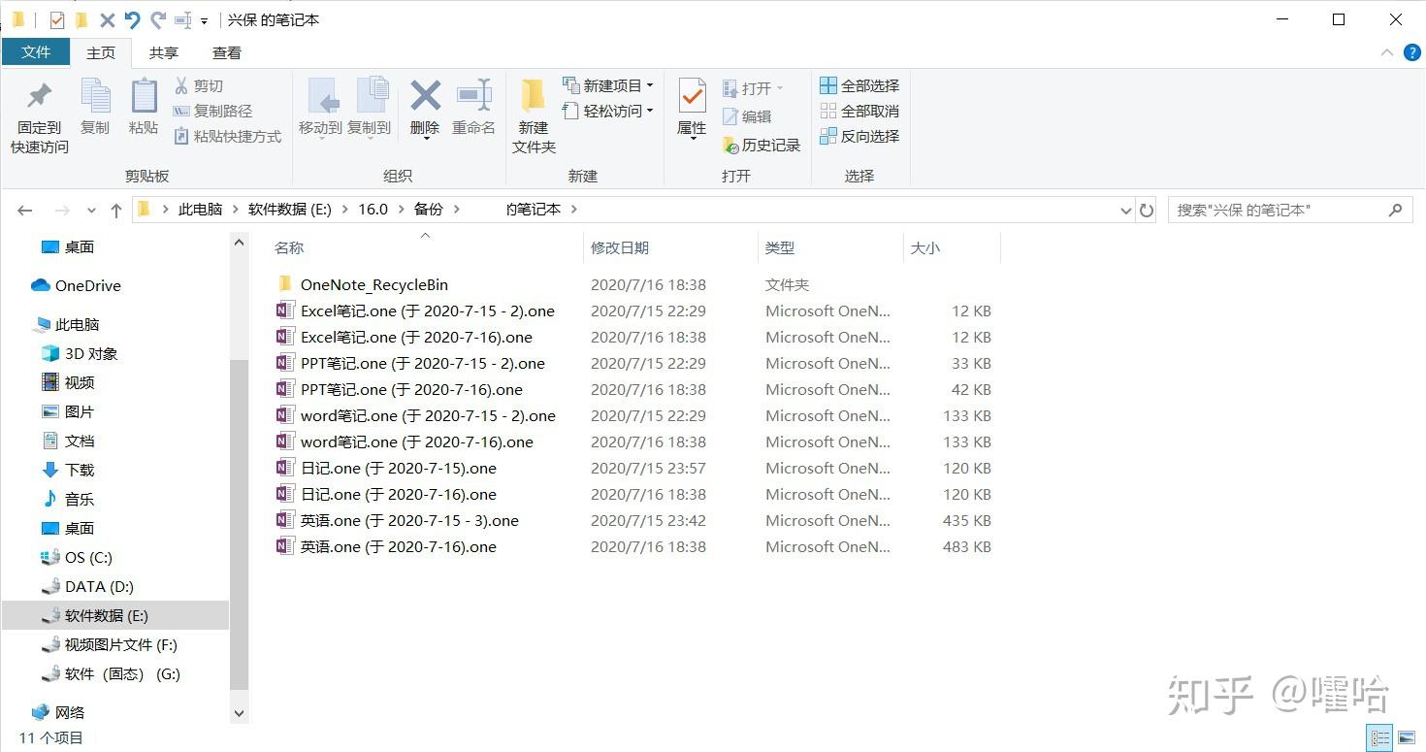Select OneNote_RecycleBin folder
The width and height of the screenshot is (1426, 752).
tap(363, 285)
